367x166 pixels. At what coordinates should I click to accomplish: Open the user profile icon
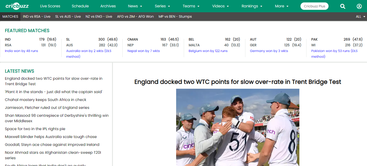click(x=359, y=6)
